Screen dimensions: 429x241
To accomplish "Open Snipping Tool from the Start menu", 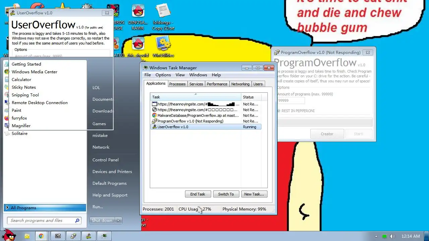I will click(x=25, y=95).
